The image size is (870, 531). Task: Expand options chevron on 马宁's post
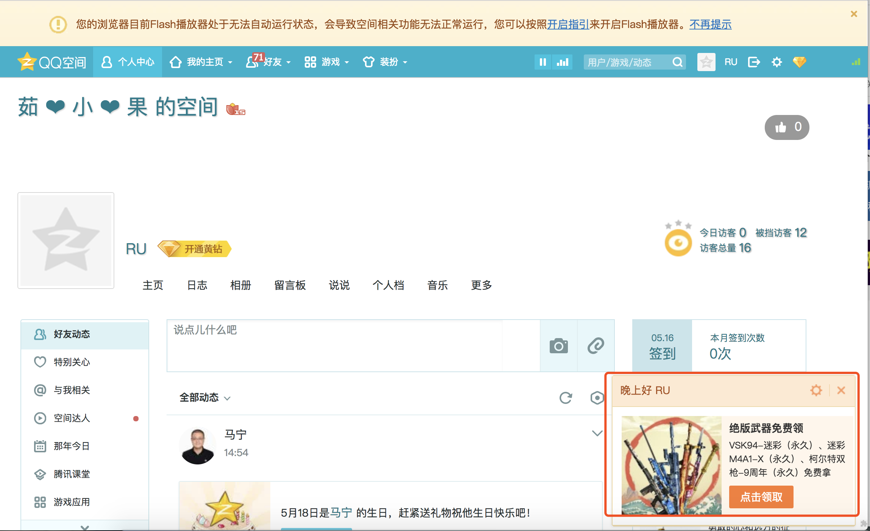click(x=597, y=433)
